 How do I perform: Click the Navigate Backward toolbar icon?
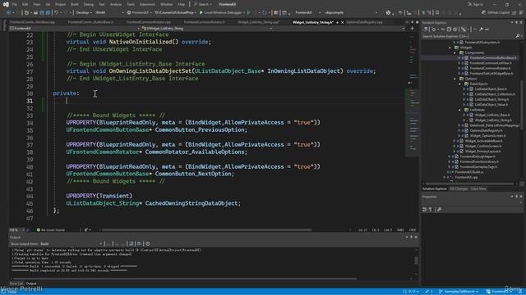pos(8,12)
